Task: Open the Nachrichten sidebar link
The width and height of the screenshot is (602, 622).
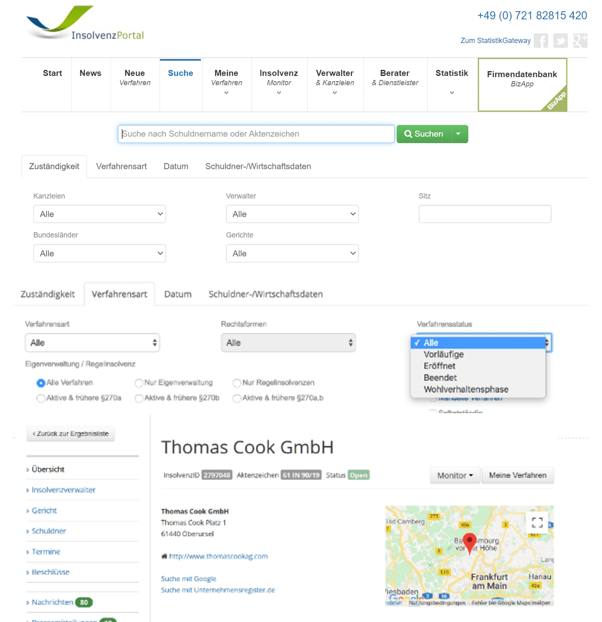Action: coord(53,602)
